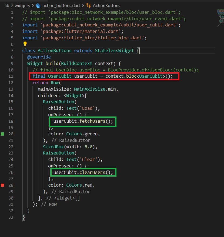Viewport: 224px width, 237px height.
Task: Click the lightbulb quick-fix icon on line 6
Action: click(25, 44)
